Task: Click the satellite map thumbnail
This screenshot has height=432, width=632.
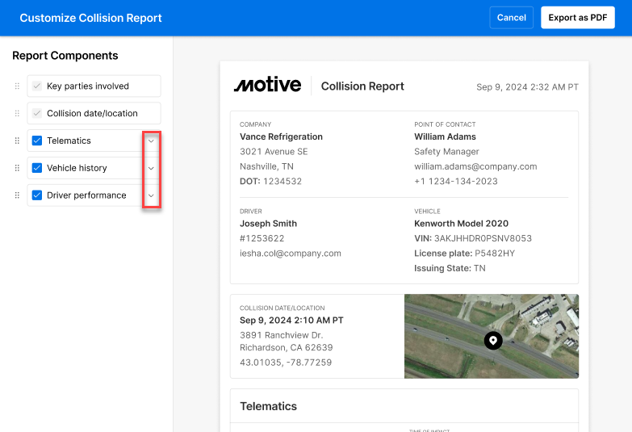Action: tap(533, 323)
